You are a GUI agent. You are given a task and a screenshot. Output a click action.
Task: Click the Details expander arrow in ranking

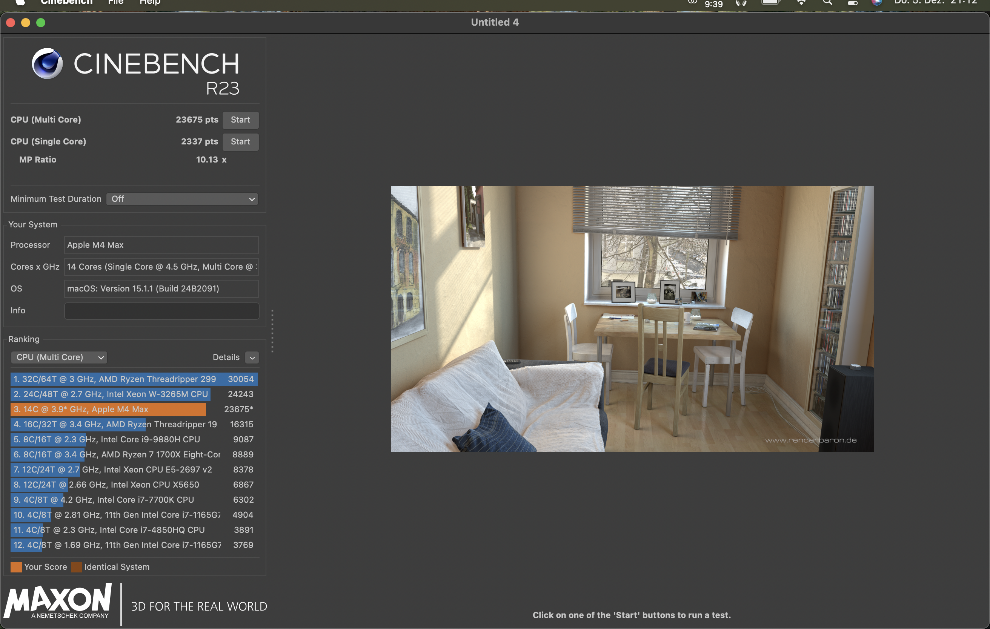252,356
